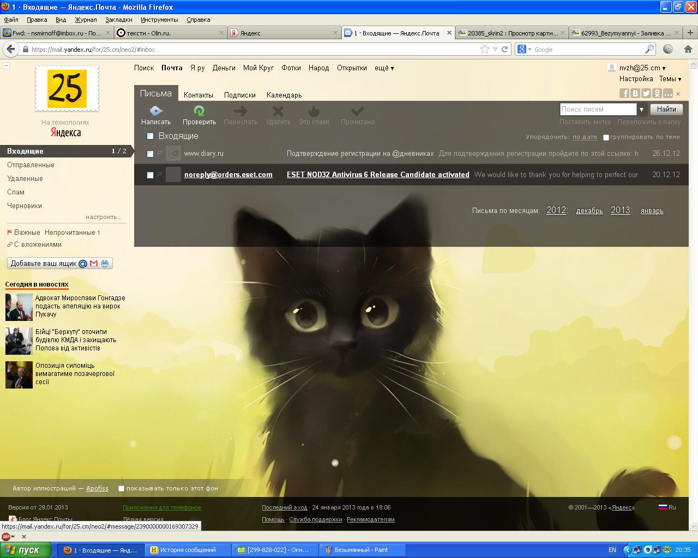Flag the noreply@orders.eset.com message as important
Screen dimensions: 698x558
tap(160, 175)
